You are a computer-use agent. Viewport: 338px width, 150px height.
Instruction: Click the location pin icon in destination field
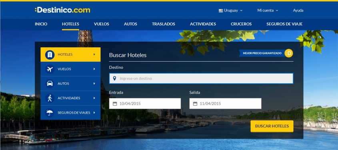click(x=114, y=78)
